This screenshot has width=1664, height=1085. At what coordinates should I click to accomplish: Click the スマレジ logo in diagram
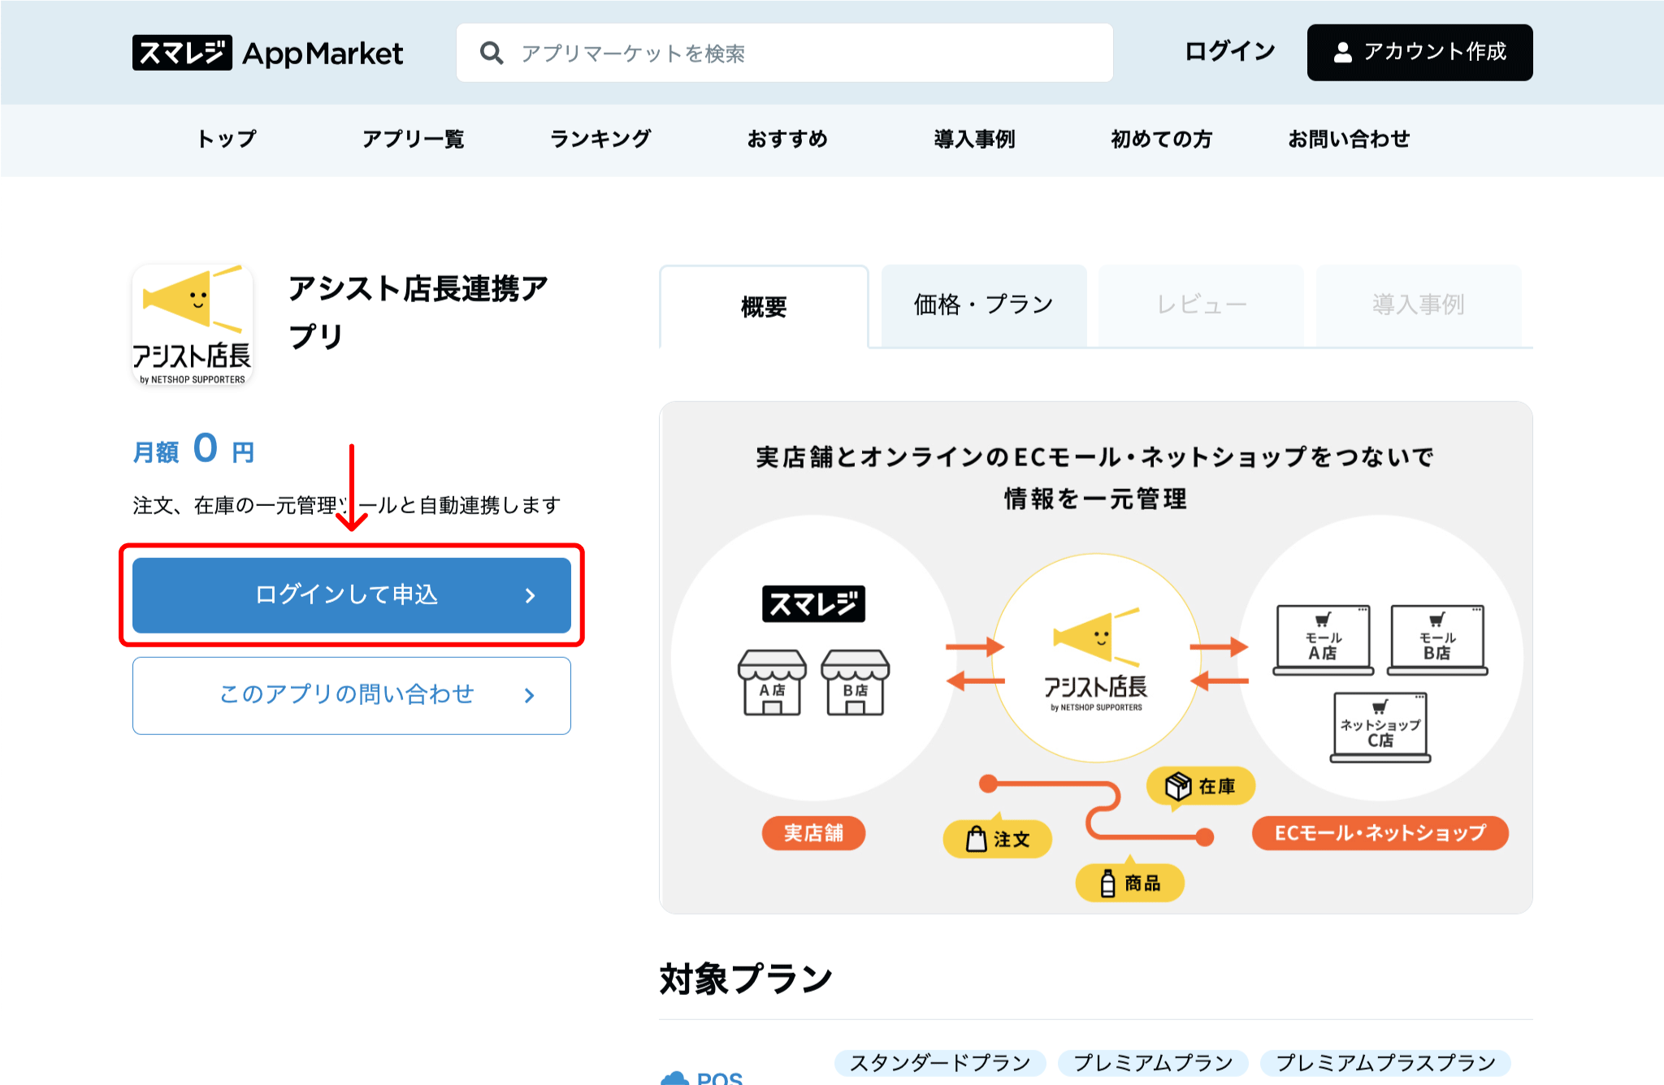[x=813, y=603]
